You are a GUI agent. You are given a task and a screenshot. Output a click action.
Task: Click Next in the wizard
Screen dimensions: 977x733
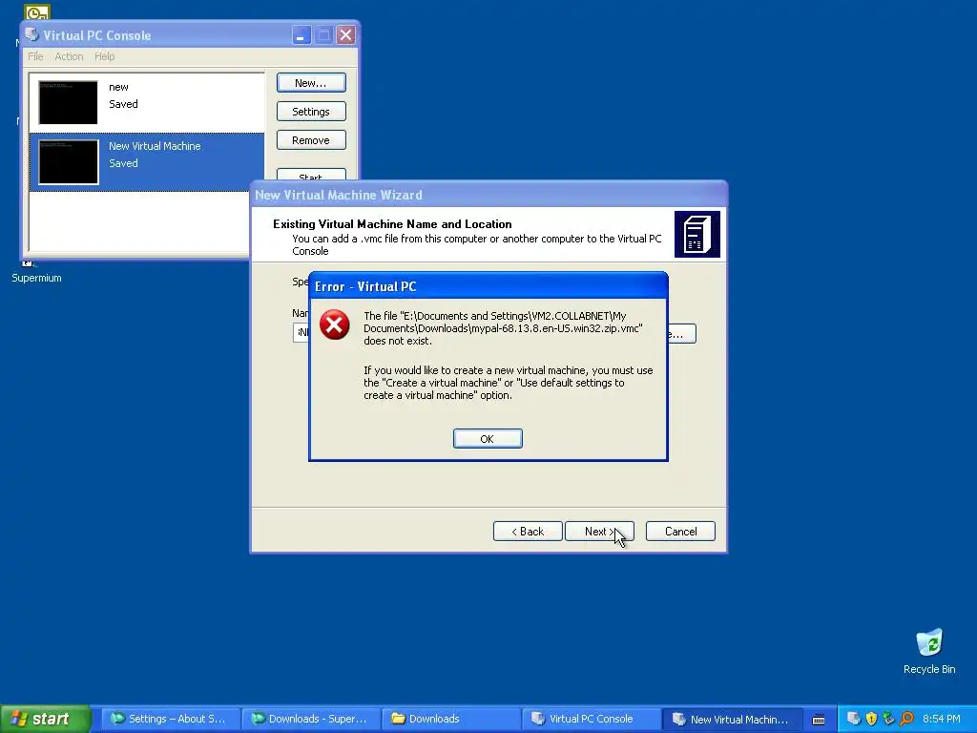599,532
